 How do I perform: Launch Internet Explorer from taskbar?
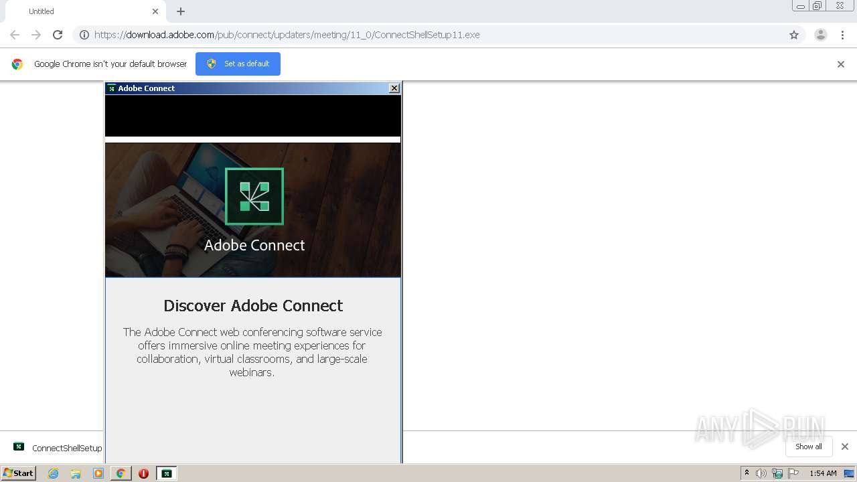point(53,473)
